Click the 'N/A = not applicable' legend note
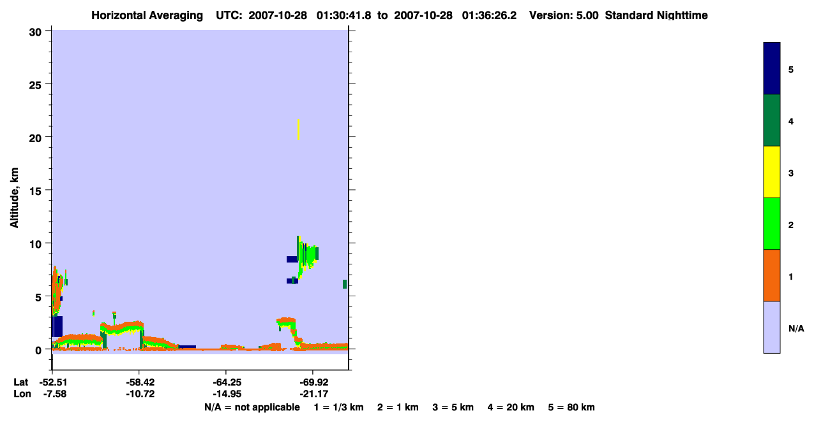 [252, 407]
